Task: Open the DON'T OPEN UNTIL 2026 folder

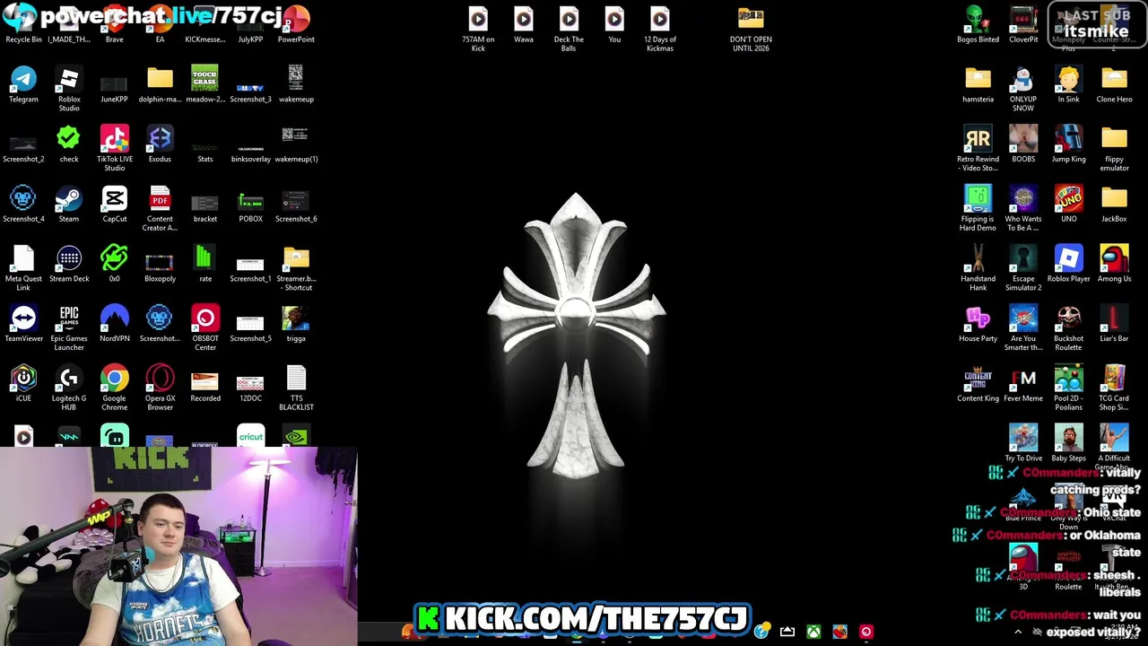Action: click(751, 29)
